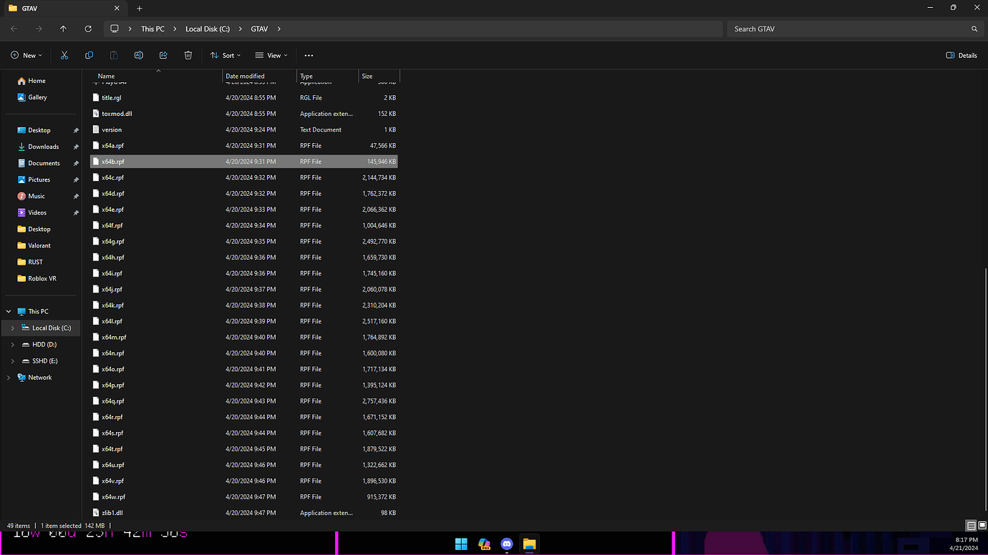The image size is (988, 555).
Task: Delete x64b.rpf with the trash icon
Action: pos(188,55)
